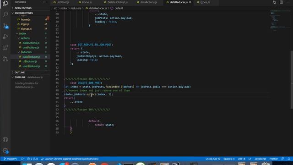293x165 pixels.
Task: Click the DELETE_JOB_POST case on line 46
Action: coord(90,82)
